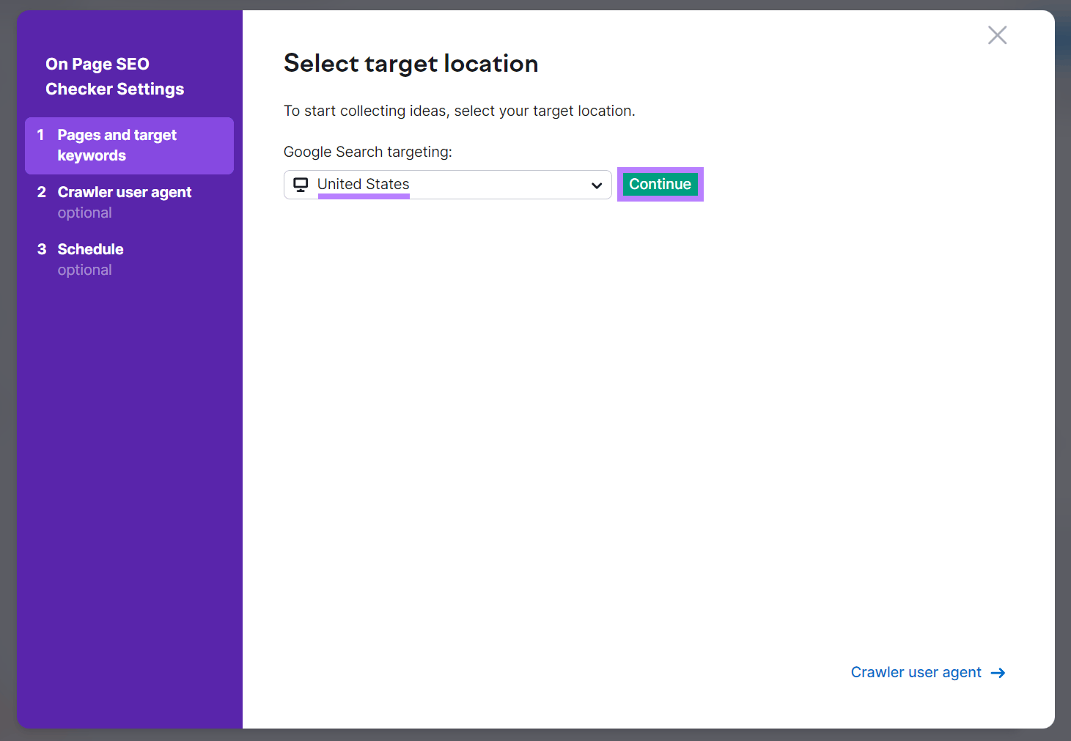Viewport: 1071px width, 741px height.
Task: Click the step 3 number indicator
Action: [x=42, y=249]
